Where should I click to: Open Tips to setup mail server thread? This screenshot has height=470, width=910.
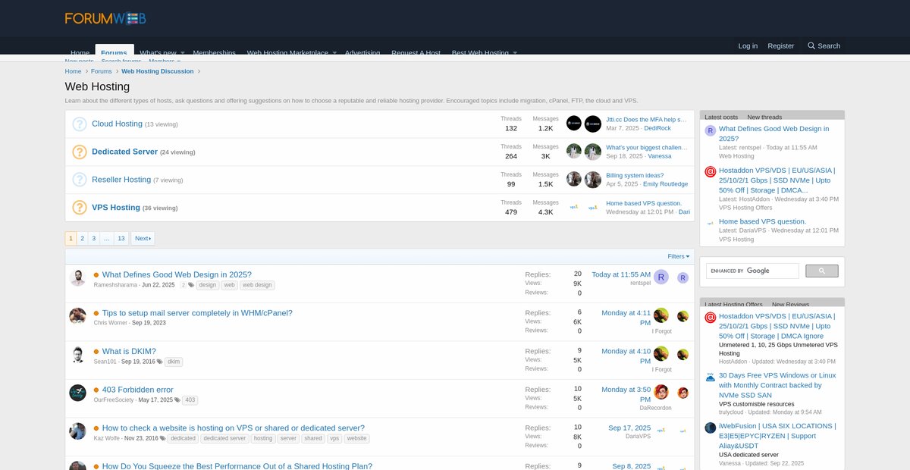(x=197, y=313)
